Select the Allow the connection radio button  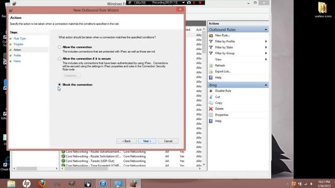click(x=59, y=47)
